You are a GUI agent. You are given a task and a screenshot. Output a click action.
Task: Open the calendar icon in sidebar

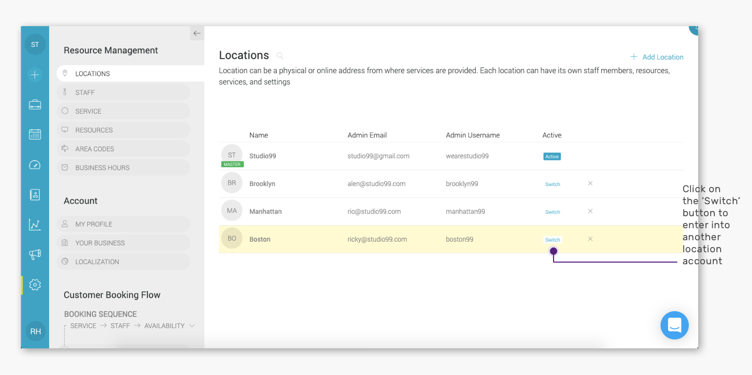tap(35, 134)
